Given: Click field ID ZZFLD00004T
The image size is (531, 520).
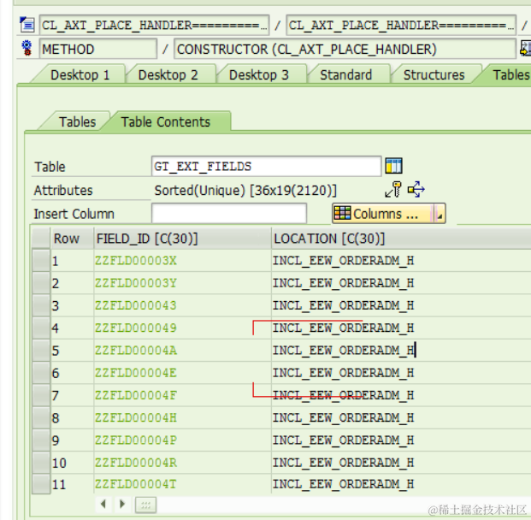Looking at the screenshot, I should [135, 484].
